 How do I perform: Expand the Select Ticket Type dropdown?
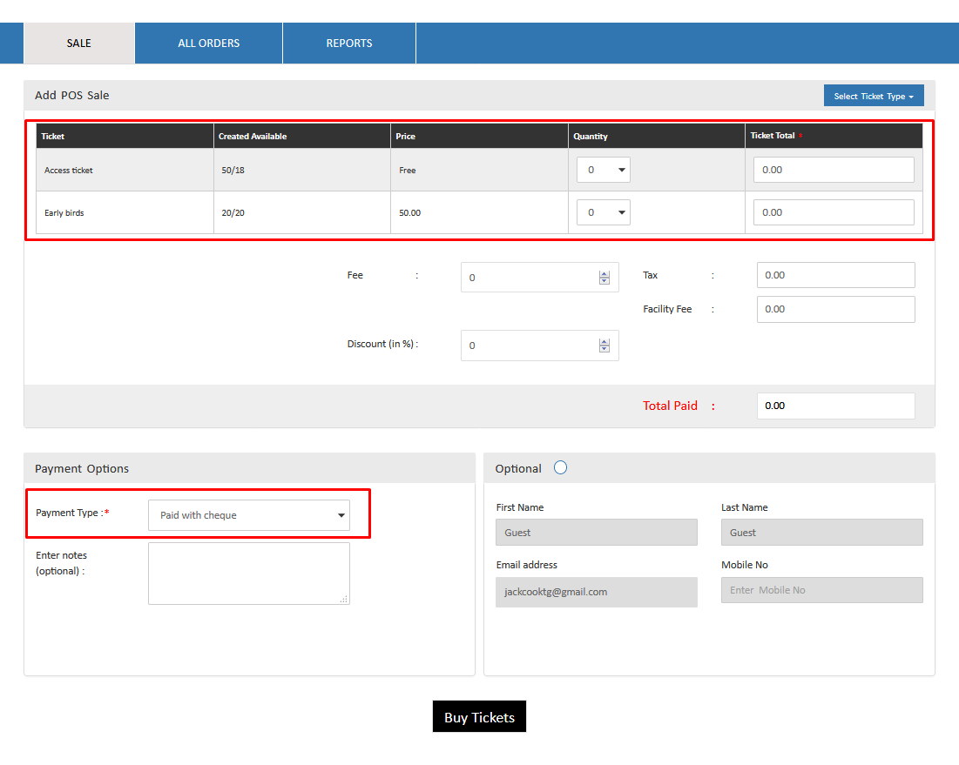pos(873,96)
